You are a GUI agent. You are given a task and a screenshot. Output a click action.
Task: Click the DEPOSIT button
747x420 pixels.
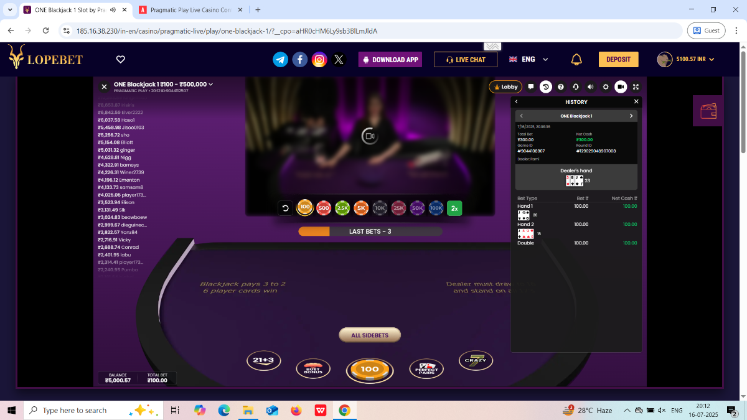click(619, 59)
